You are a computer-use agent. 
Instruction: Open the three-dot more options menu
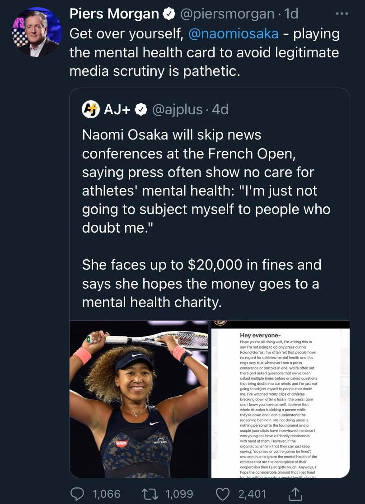point(342,14)
